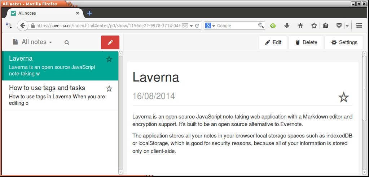Click the search bar magnifier icon
Viewport: 369px width, 177px height.
261,25
